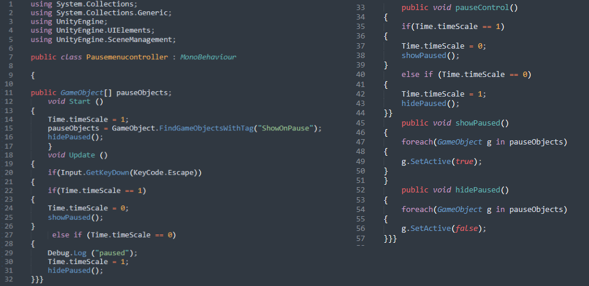Viewport: 589px width, 286px height.
Task: Click the 'void Update ()' method header
Action: pos(77,155)
